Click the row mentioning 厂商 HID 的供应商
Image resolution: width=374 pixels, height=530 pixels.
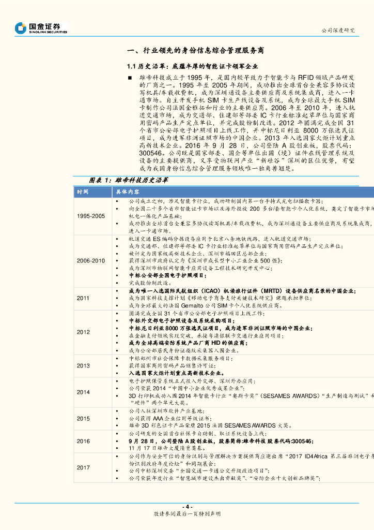(188, 343)
